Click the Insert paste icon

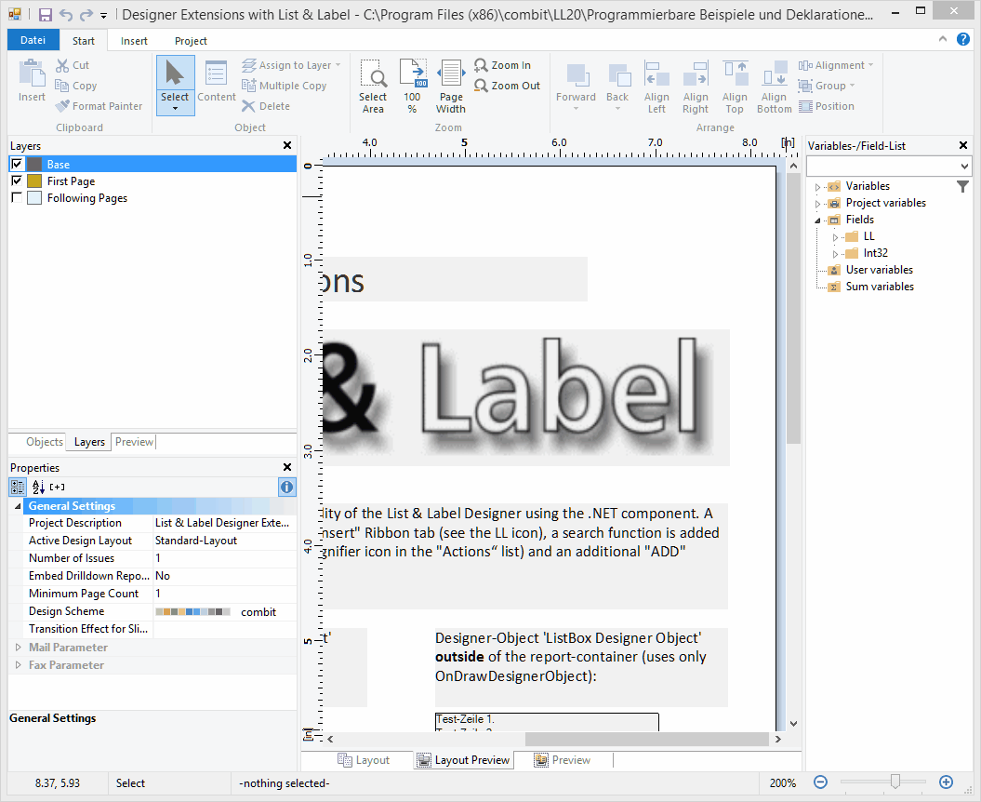pos(32,80)
